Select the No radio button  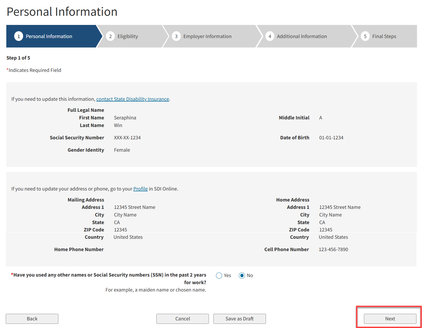[242, 276]
